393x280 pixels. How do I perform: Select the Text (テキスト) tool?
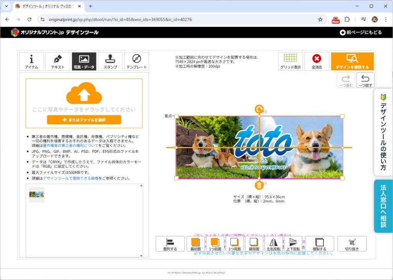click(58, 61)
